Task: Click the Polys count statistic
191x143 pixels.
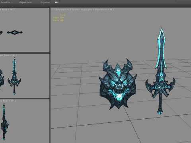Action: point(58,17)
